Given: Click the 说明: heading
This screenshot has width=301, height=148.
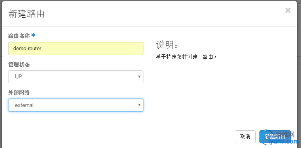Looking at the screenshot, I should tap(167, 45).
